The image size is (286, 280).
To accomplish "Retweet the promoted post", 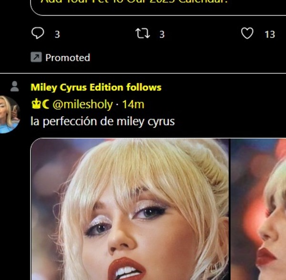I will tap(143, 33).
